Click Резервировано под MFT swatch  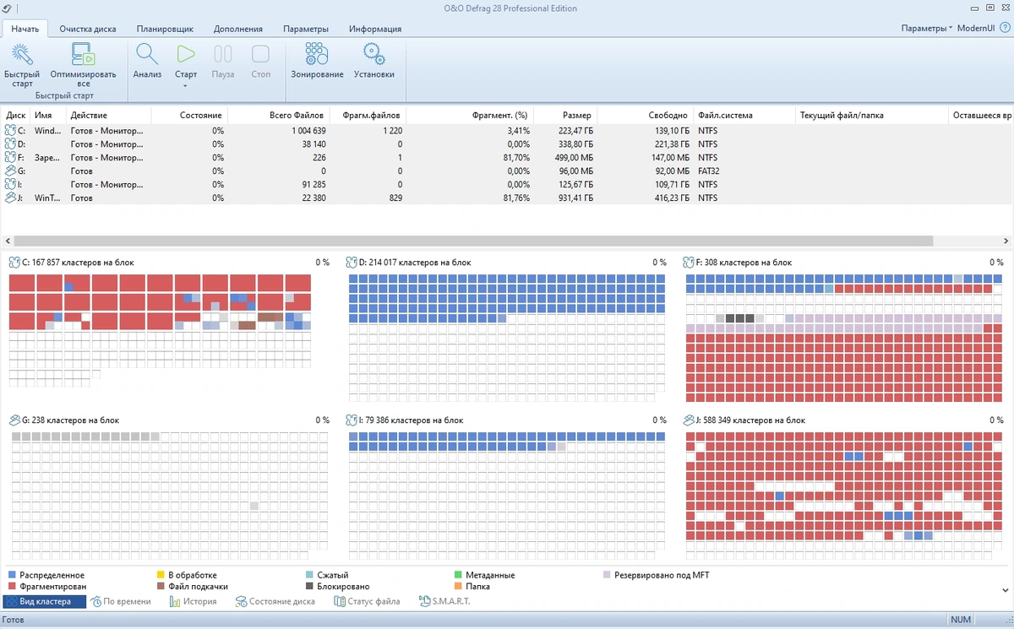pyautogui.click(x=607, y=575)
